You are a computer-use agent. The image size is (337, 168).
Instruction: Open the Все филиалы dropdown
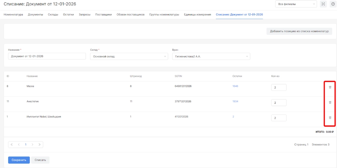pyautogui.click(x=296, y=4)
